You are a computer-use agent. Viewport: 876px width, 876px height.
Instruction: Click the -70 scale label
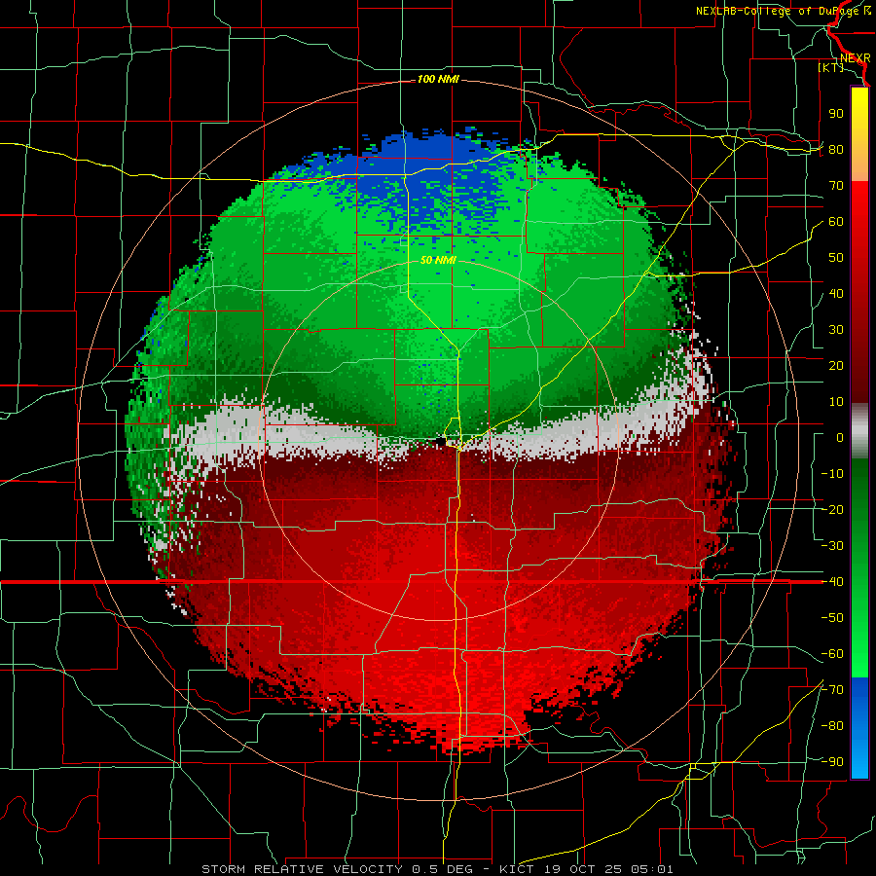pos(832,690)
